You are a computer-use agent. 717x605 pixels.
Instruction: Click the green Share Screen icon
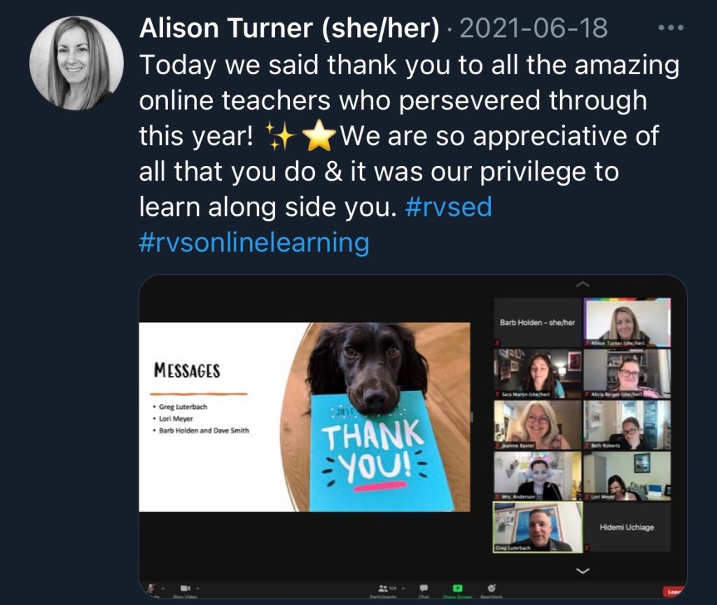click(x=457, y=588)
